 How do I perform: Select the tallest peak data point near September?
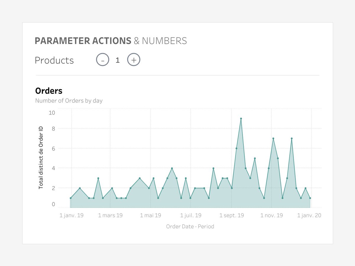(x=241, y=119)
